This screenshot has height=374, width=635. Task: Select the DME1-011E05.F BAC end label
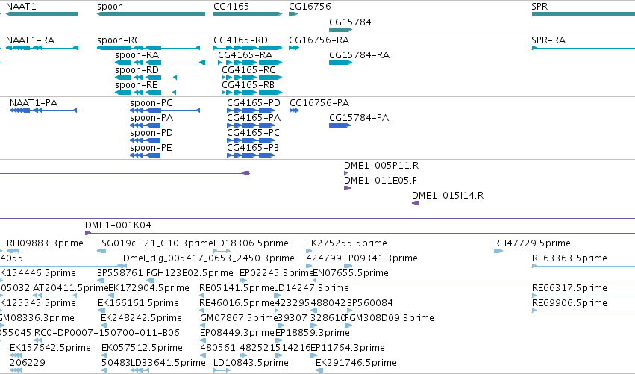coord(381,181)
